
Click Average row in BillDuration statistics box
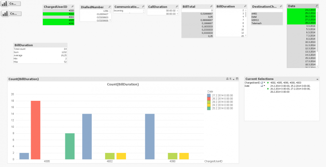[x=40, y=56]
